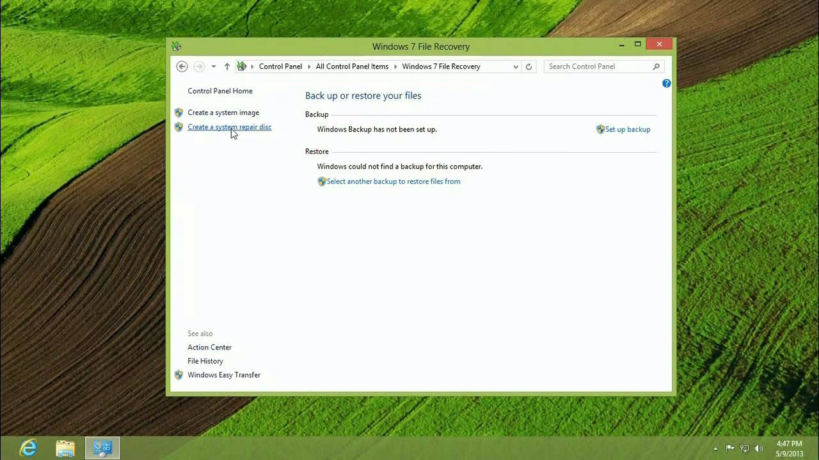Select Windows 7 File Recovery breadcrumb
Image resolution: width=819 pixels, height=460 pixels.
click(441, 66)
